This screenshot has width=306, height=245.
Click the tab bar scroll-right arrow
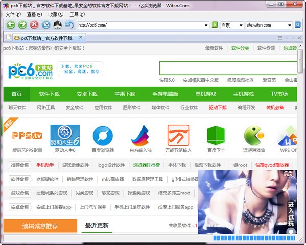tap(293, 38)
